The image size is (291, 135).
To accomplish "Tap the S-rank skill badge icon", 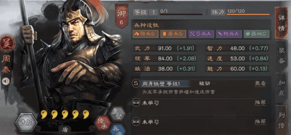I will 136,83.
